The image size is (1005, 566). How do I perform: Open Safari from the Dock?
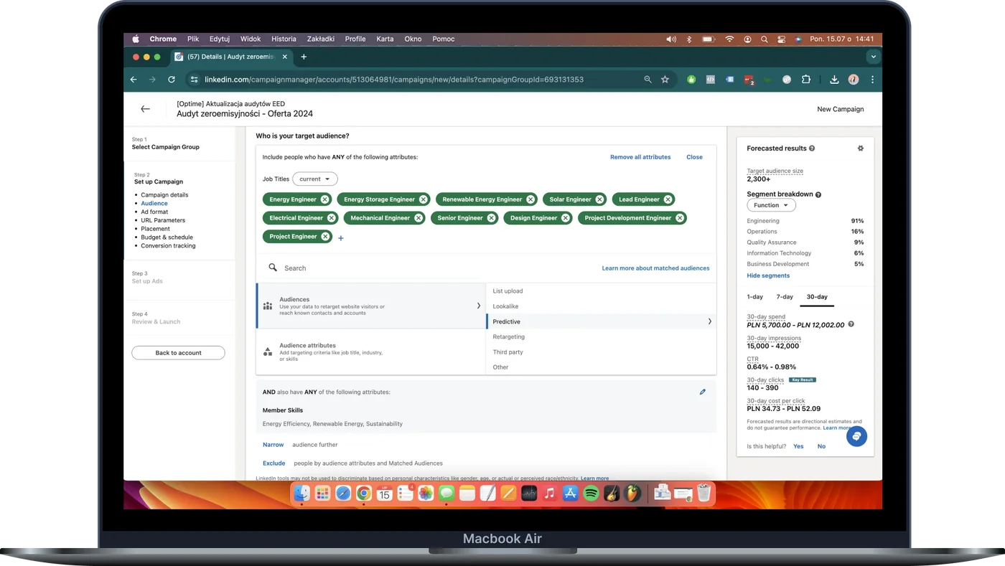(x=343, y=494)
